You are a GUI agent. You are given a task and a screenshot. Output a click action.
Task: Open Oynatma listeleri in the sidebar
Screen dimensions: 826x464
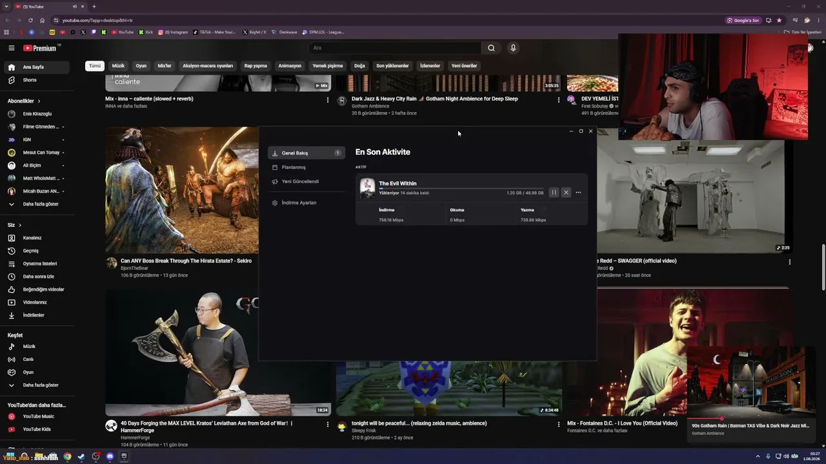click(x=37, y=264)
